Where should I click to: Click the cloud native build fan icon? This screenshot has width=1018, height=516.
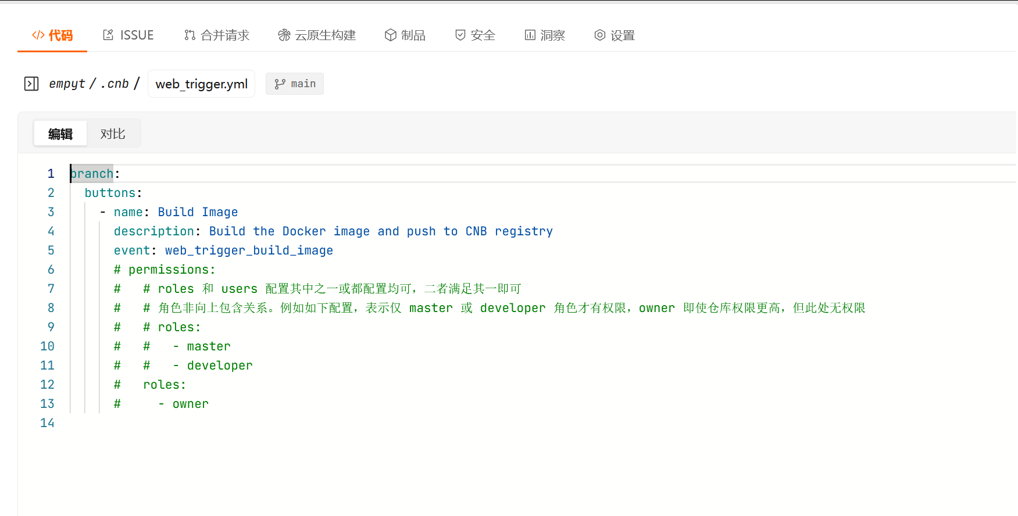[x=284, y=35]
